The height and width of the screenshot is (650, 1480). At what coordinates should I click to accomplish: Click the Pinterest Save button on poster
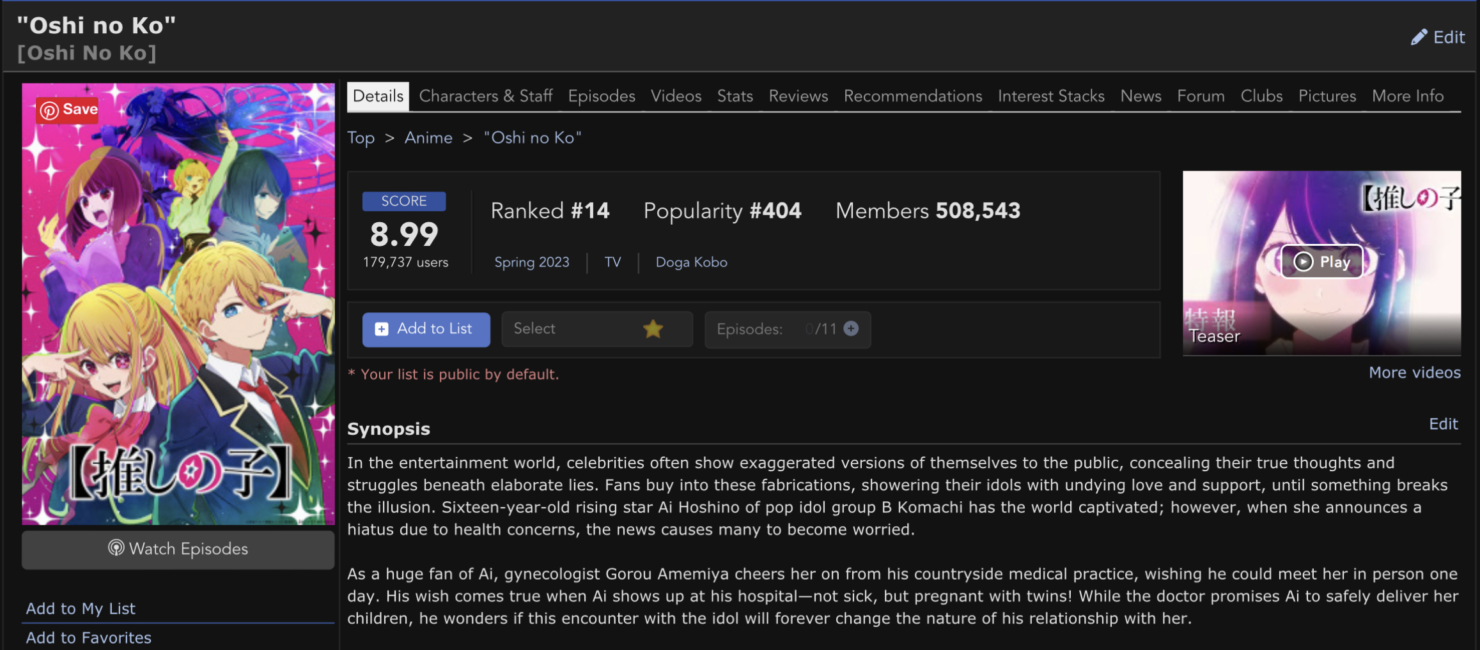pyautogui.click(x=68, y=110)
